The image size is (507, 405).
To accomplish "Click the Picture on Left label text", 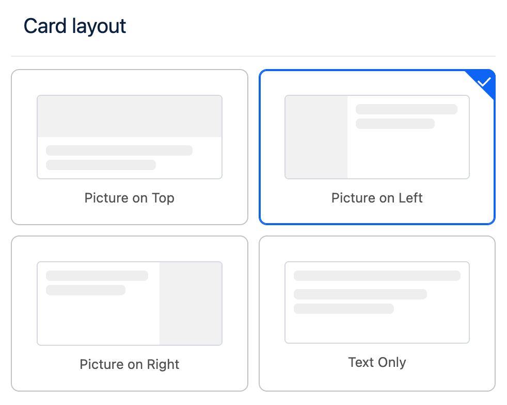I will pyautogui.click(x=377, y=198).
